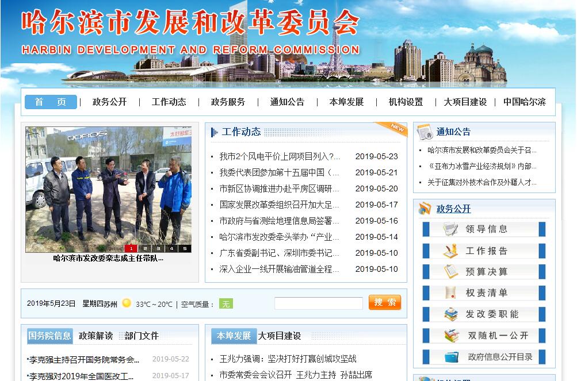577x381 pixels.
Task: Click the 政府信息公开目录 folder icon
Action: 452,357
